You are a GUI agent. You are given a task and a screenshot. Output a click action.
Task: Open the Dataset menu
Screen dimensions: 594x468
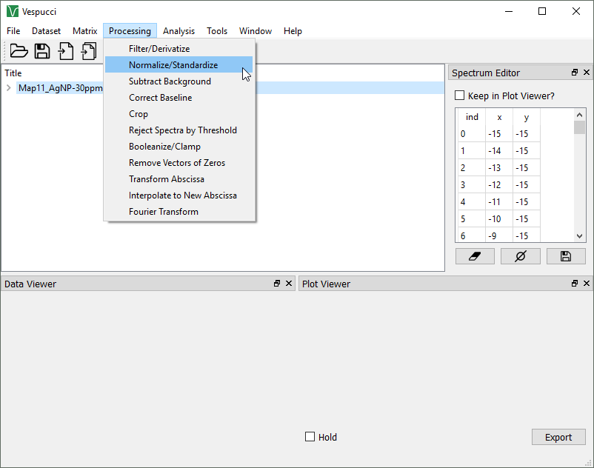pos(46,31)
